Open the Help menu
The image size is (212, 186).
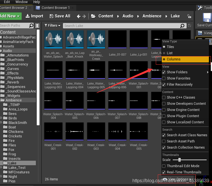[36, 2]
